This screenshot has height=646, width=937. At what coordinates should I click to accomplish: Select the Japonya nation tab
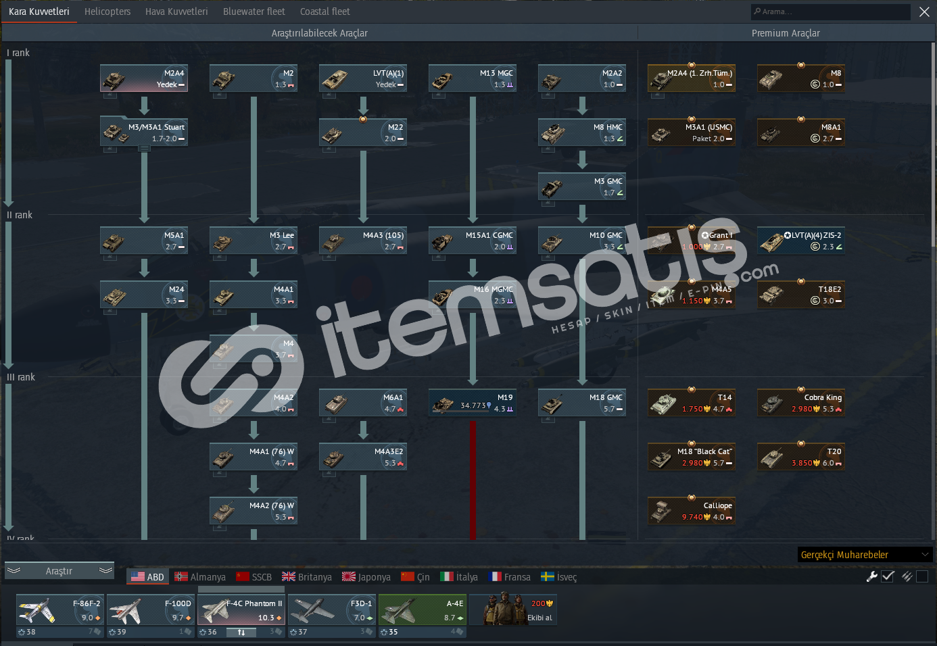(366, 577)
